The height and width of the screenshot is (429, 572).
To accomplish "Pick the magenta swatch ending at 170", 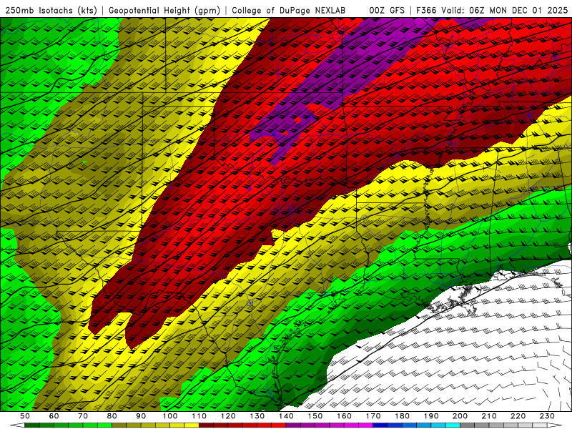I will pyautogui.click(x=366, y=425).
